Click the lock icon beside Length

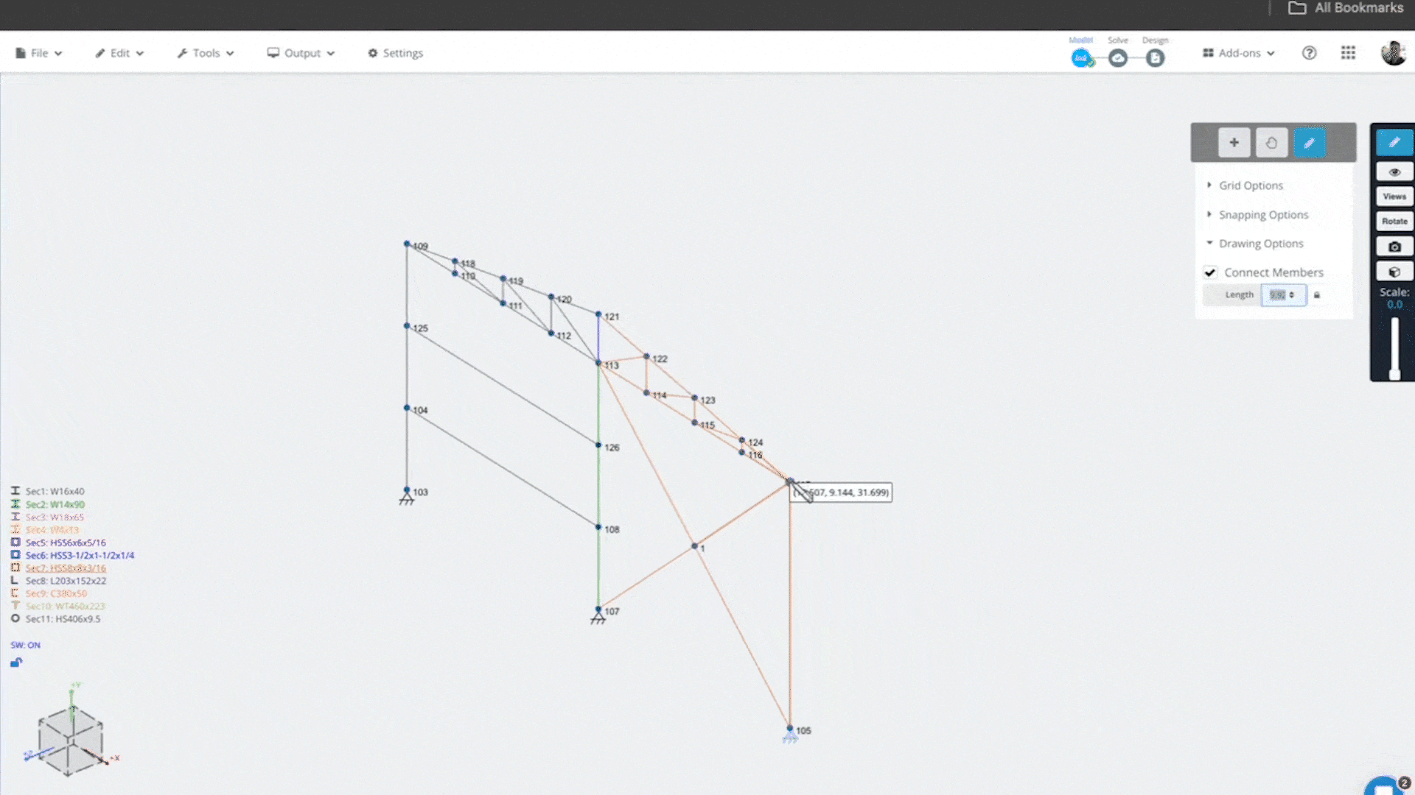click(1317, 295)
